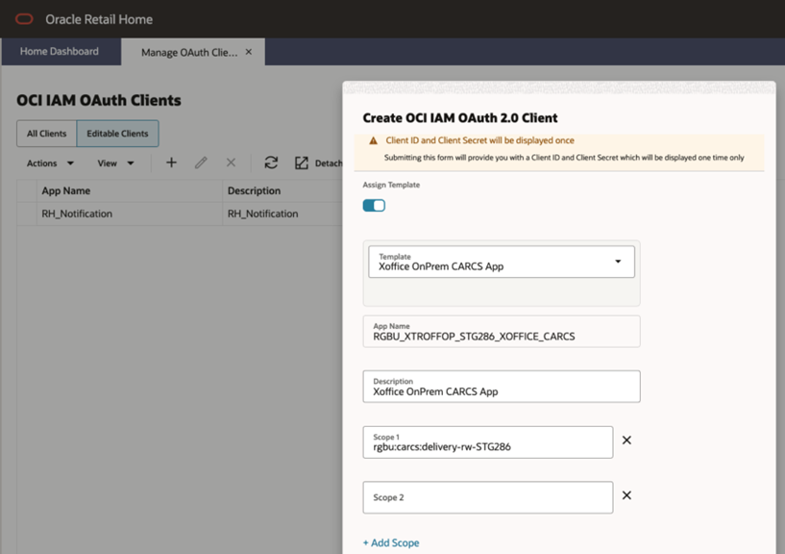
Task: Click the warning triangle icon in banner
Action: (373, 140)
